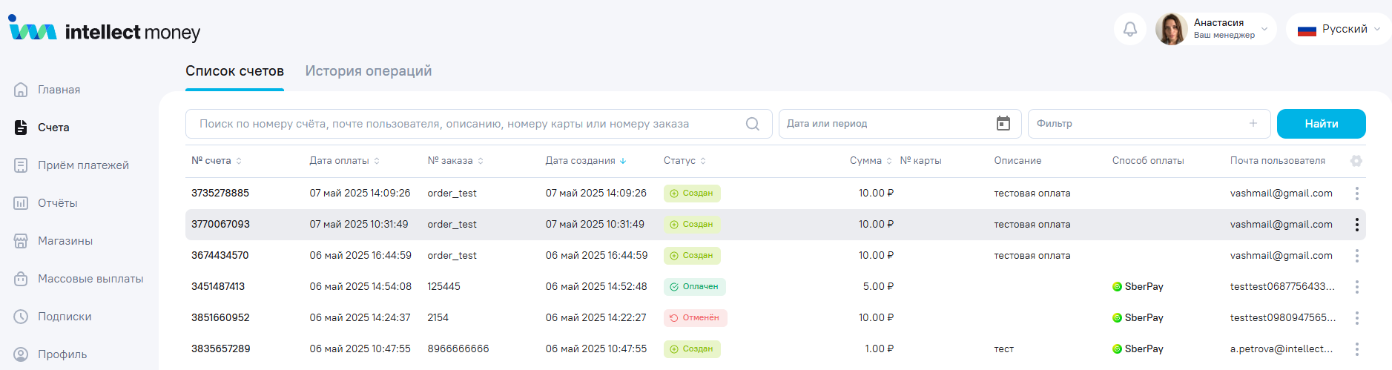Viewport: 1392px width, 370px height.
Task: Click the search magnifier icon
Action: pyautogui.click(x=752, y=124)
